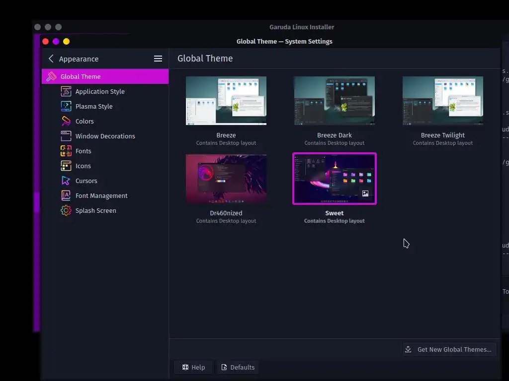Select the Breeze Twilight theme thumbnail

[x=443, y=101]
